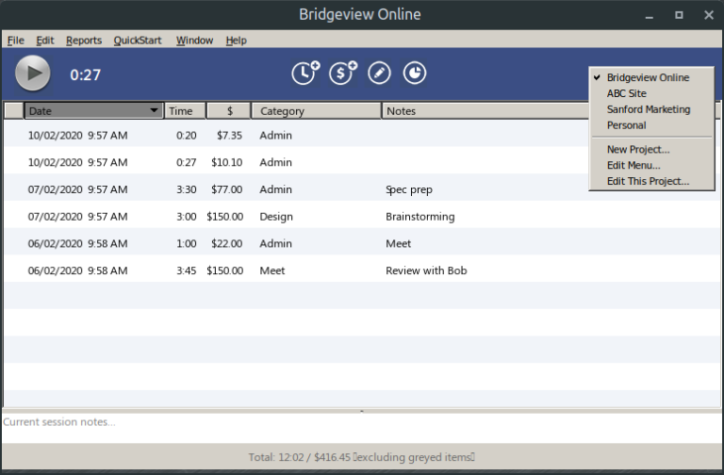
Task: Click the add money entry dollar icon
Action: tap(342, 74)
